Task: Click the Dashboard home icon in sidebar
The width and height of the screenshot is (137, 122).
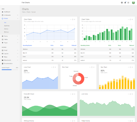Action: pos(2,12)
